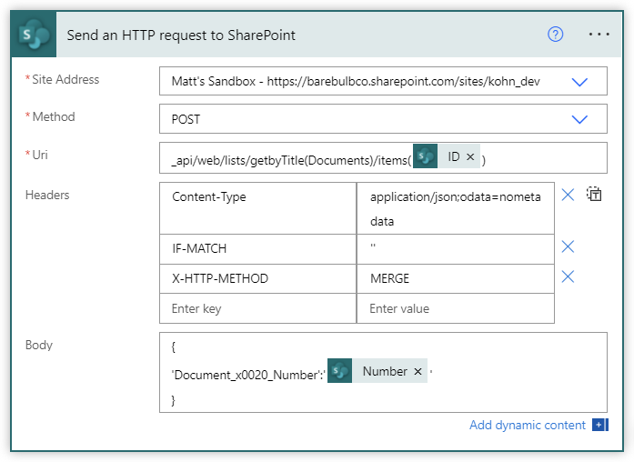The width and height of the screenshot is (634, 462).
Task: Delete the IF-MATCH header row
Action: tap(568, 246)
